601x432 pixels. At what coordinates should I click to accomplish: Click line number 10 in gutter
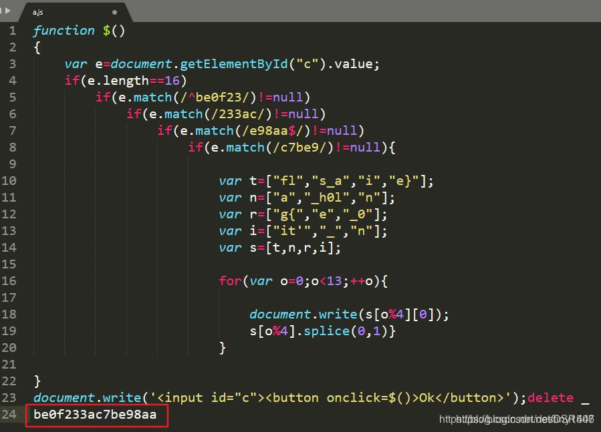(9, 181)
